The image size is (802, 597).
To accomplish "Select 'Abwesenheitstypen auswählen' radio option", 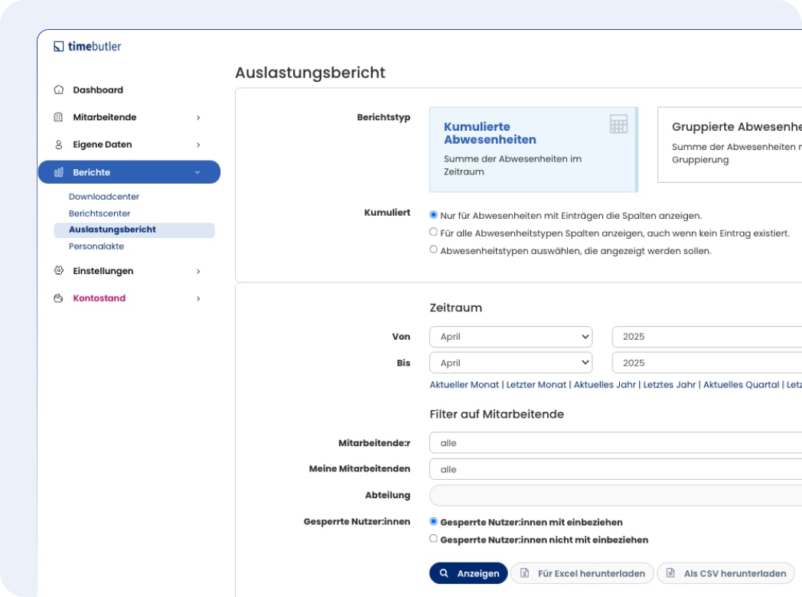I will click(434, 250).
